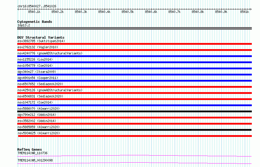The image size is (260, 167).
Task: Click the red bar for nsv4250126
Action: point(134,93)
